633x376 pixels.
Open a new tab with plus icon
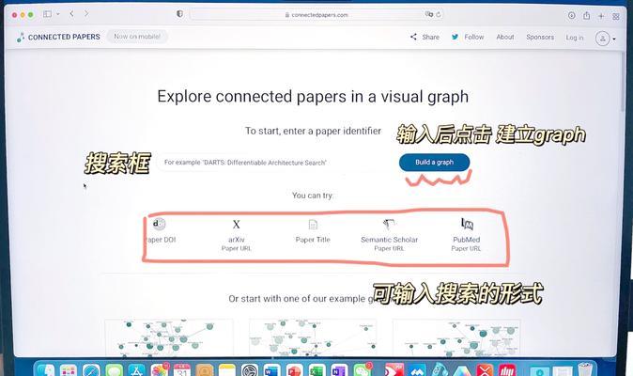pyautogui.click(x=601, y=16)
